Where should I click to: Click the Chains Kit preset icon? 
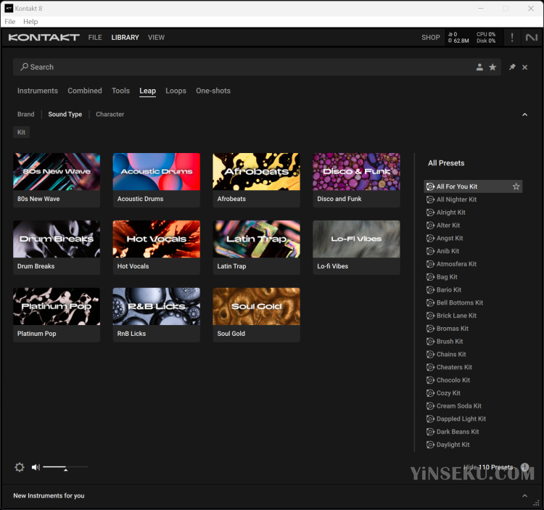(x=430, y=354)
